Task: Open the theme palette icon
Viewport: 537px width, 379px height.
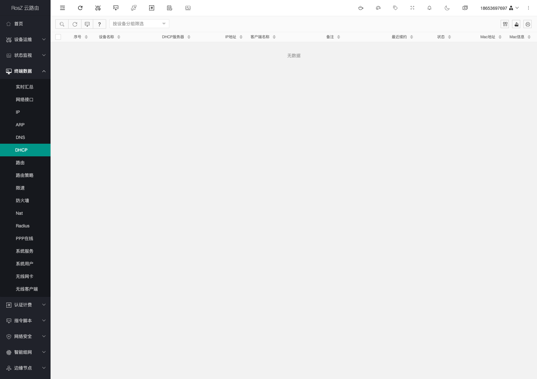Action: [378, 8]
